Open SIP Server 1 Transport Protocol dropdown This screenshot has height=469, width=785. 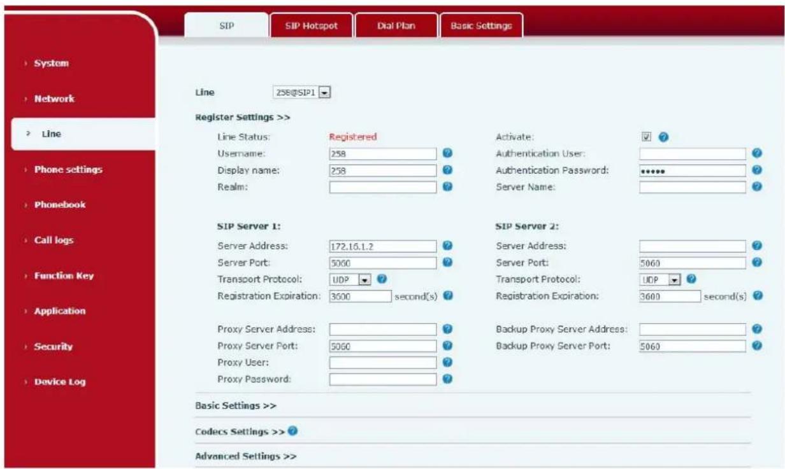(350, 279)
